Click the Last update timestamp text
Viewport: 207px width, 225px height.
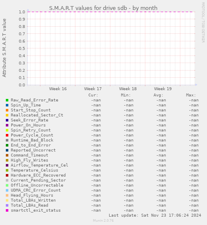(x=155, y=215)
